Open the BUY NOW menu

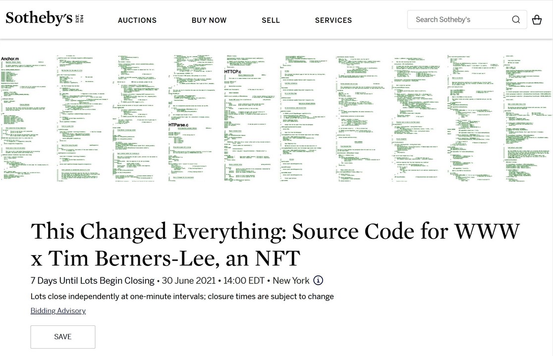(x=209, y=20)
